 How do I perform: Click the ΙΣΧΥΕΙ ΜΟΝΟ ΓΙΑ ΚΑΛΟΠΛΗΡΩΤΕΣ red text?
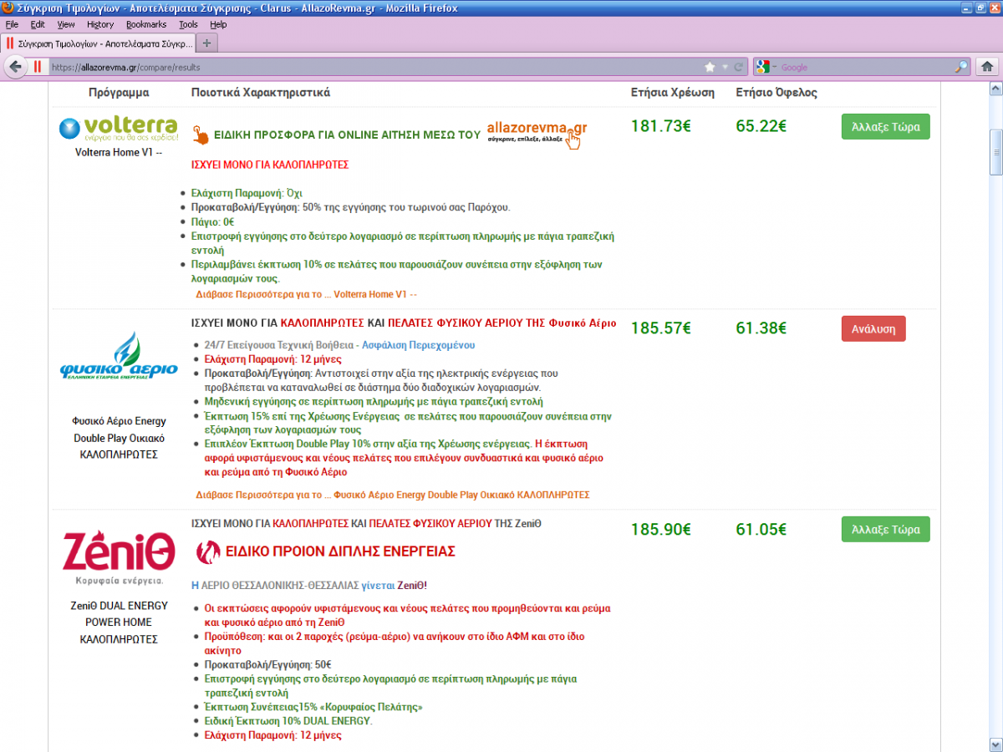pos(270,165)
